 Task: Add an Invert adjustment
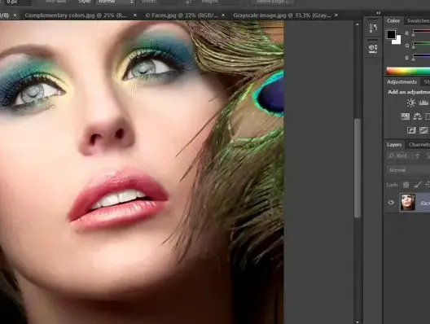(x=411, y=130)
